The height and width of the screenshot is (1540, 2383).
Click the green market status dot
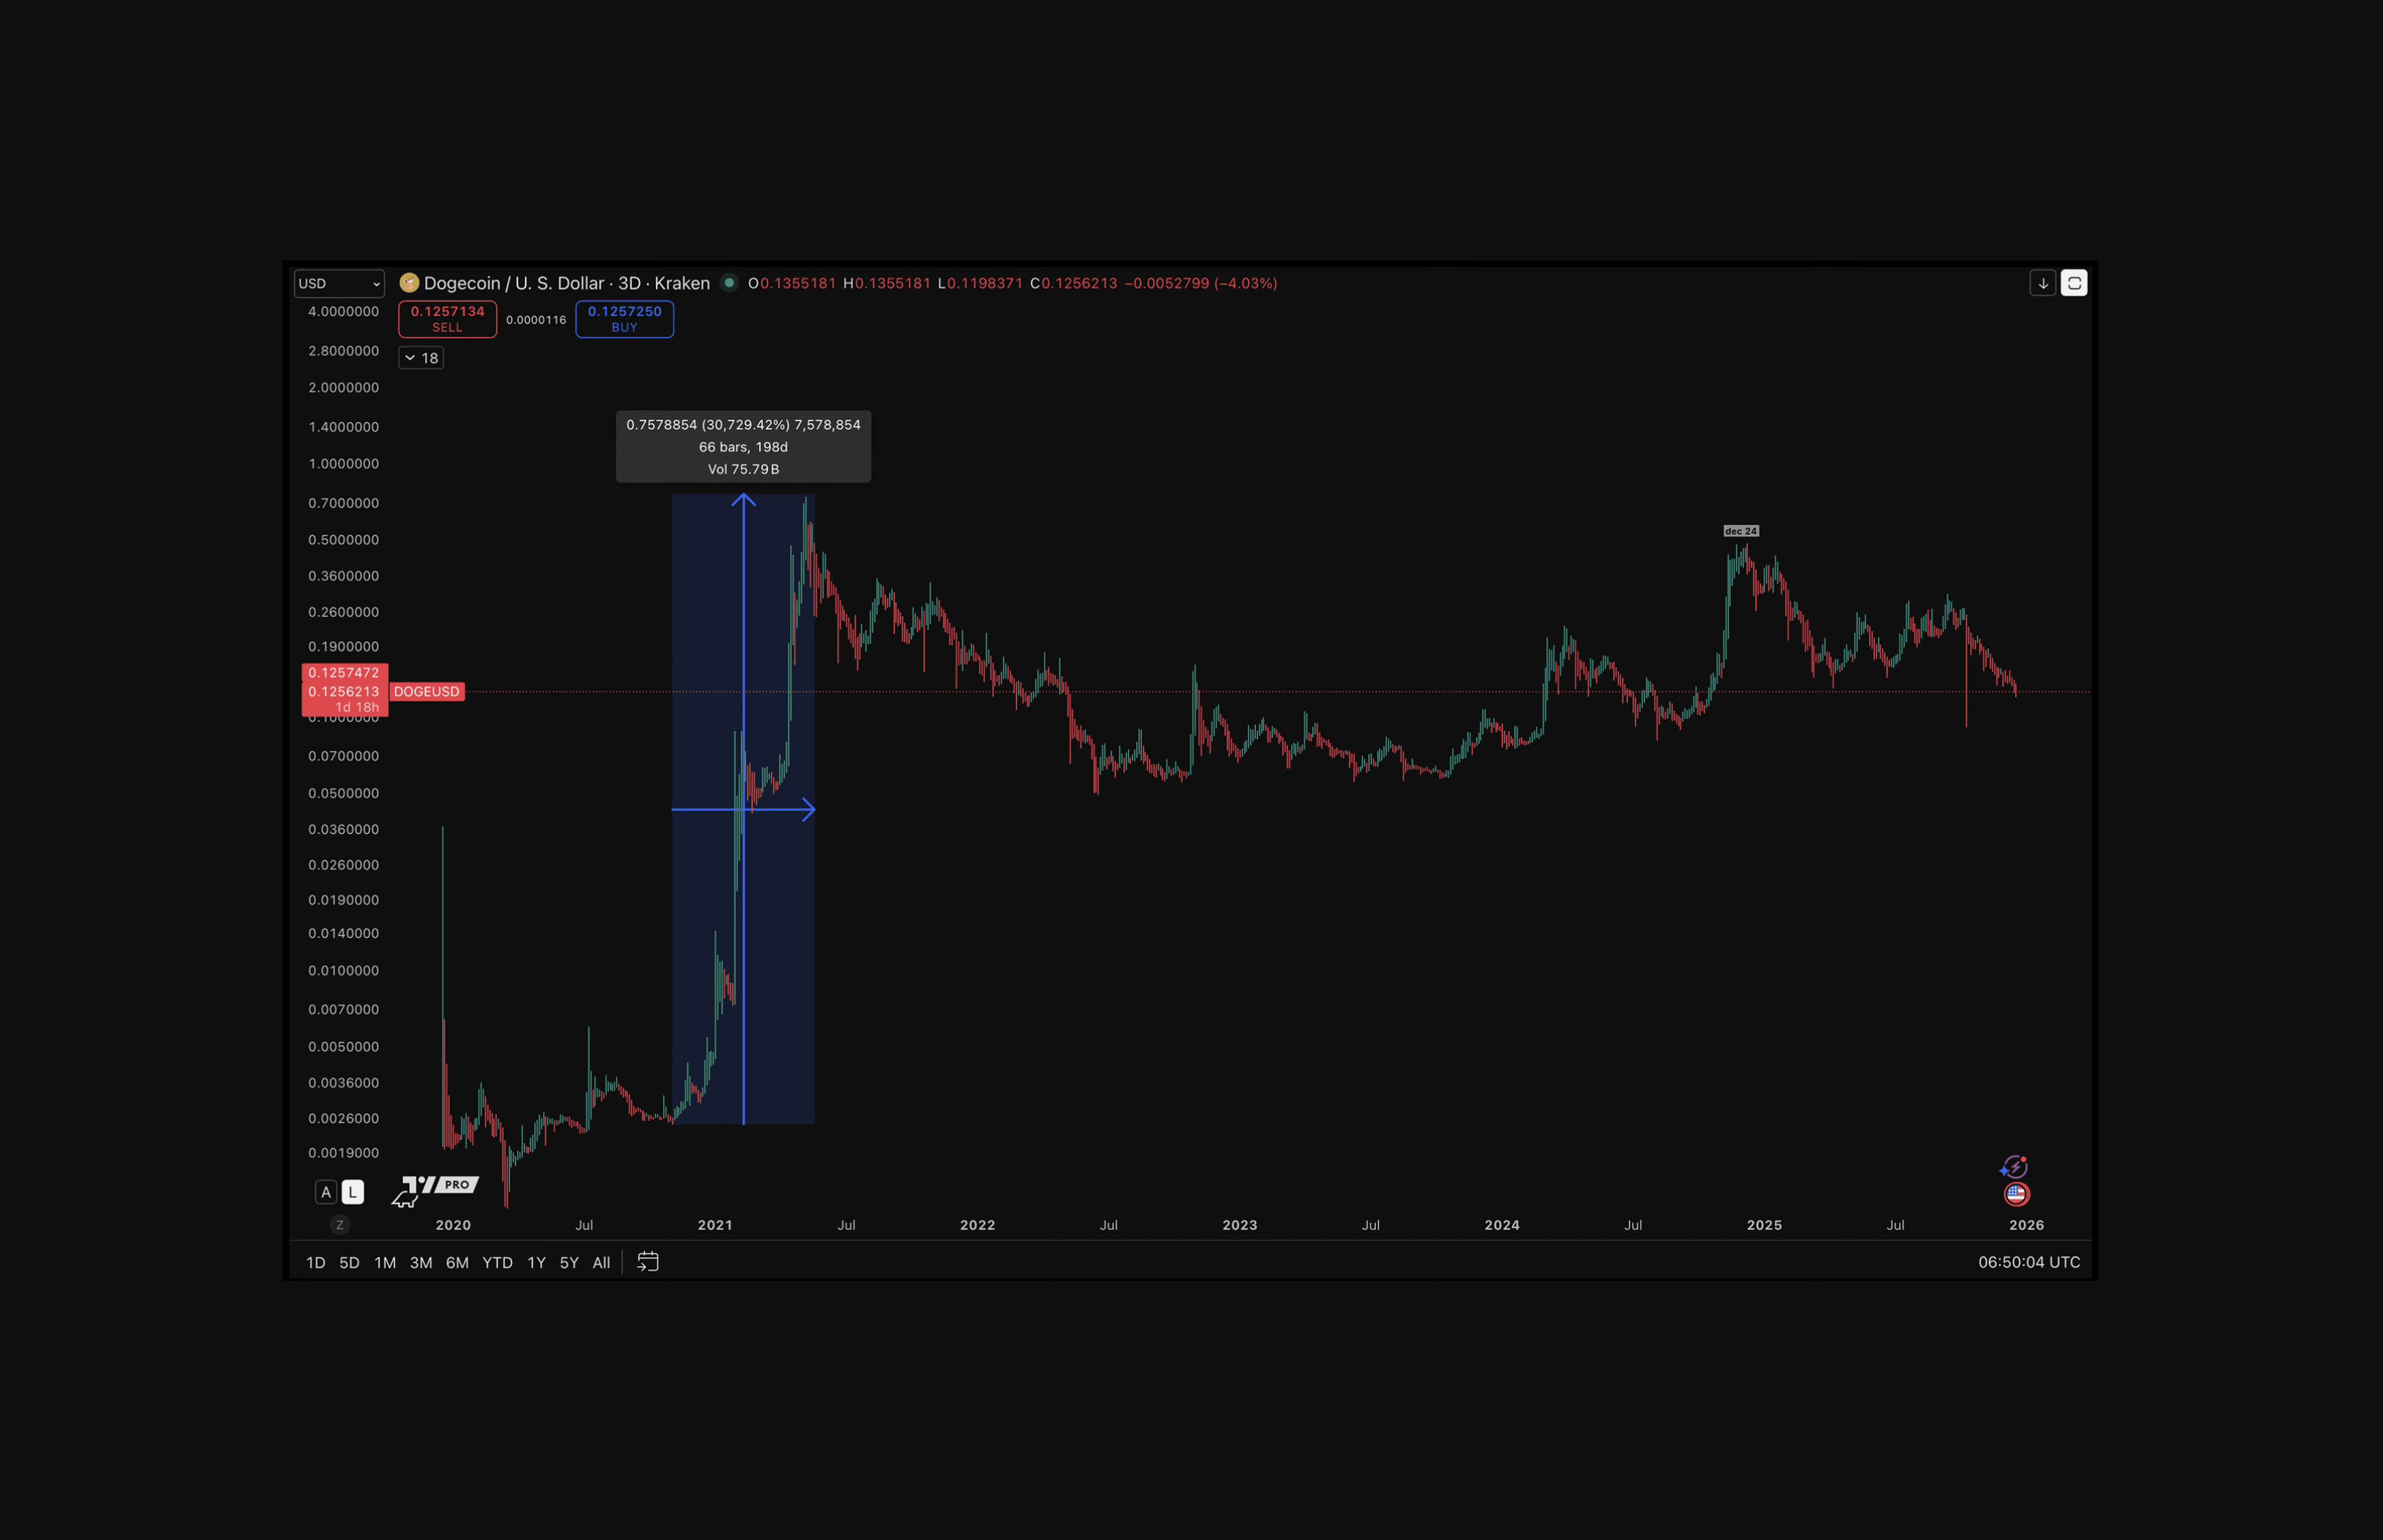[x=729, y=283]
